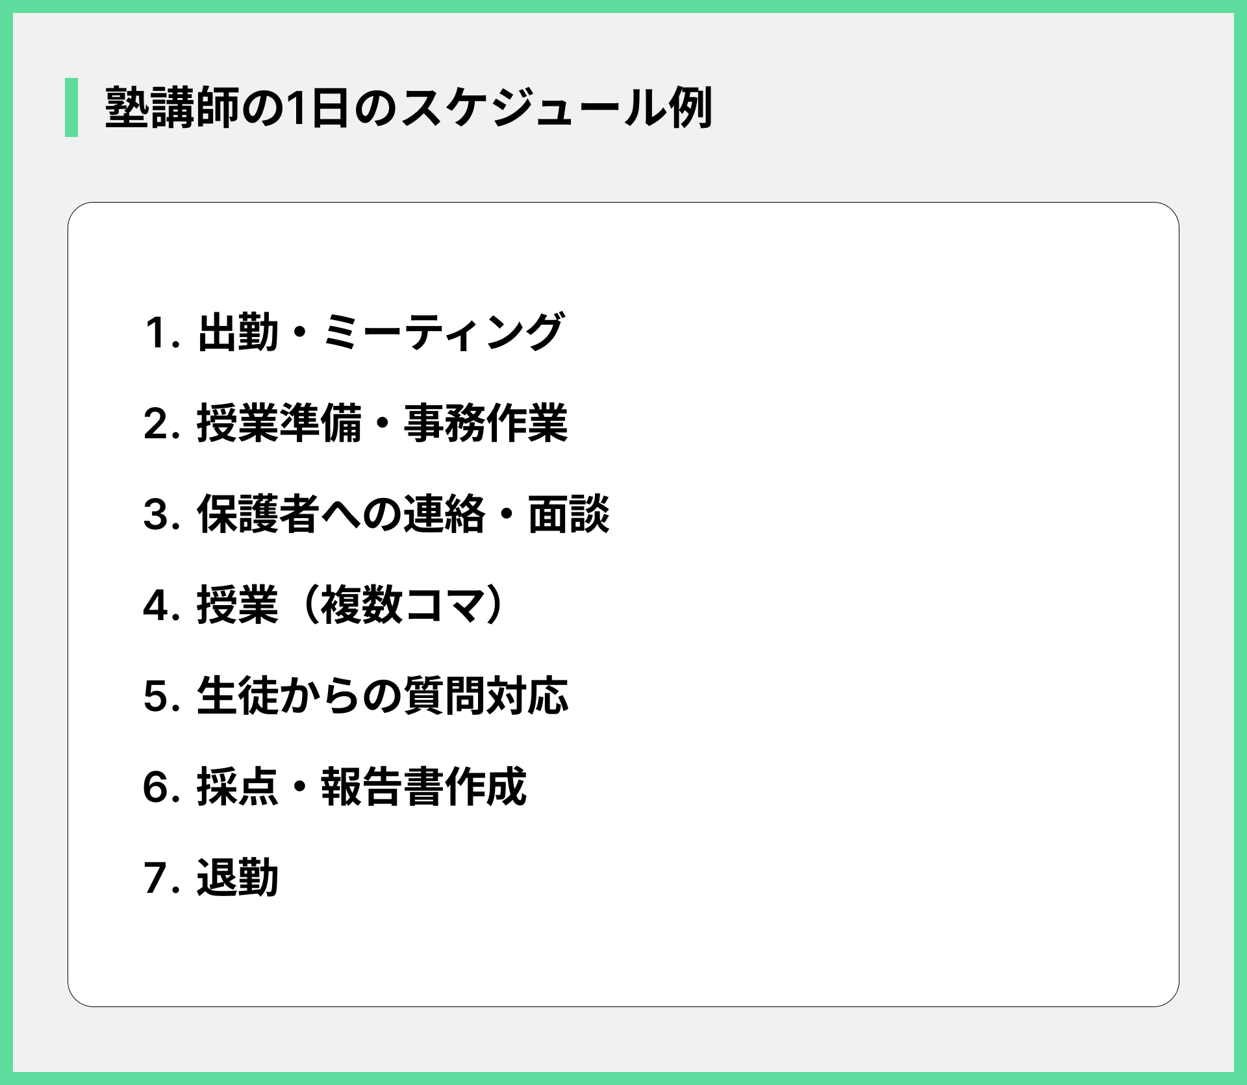This screenshot has width=1247, height=1085.
Task: Select list item 保護者への連絡・面談
Action: click(403, 514)
